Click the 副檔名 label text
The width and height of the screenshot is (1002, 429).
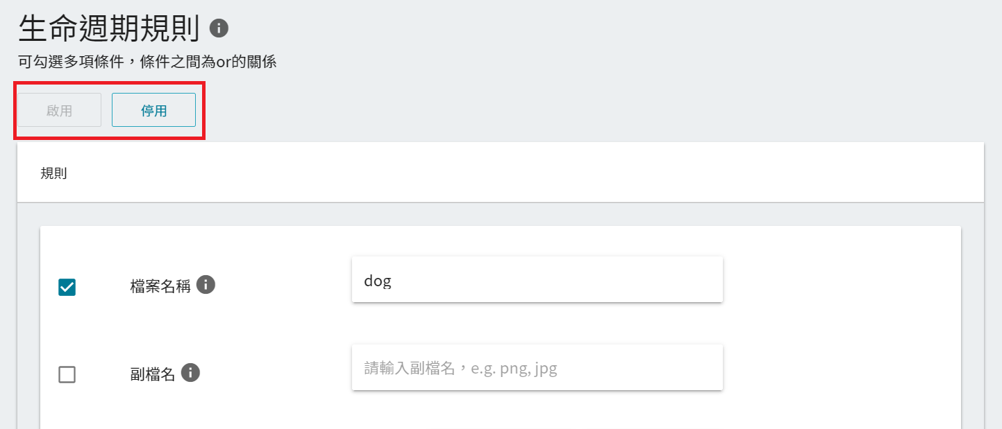click(x=153, y=374)
